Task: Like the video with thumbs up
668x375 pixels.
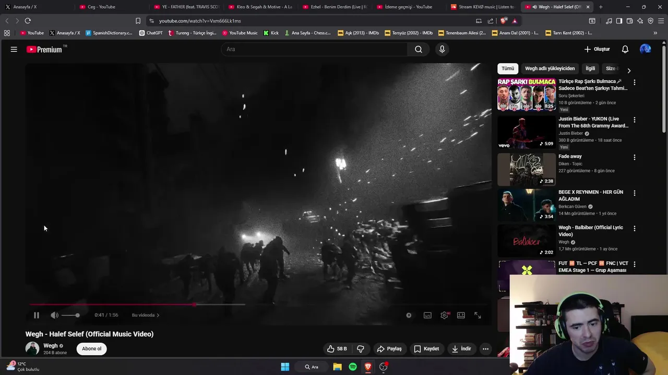Action: (337, 349)
